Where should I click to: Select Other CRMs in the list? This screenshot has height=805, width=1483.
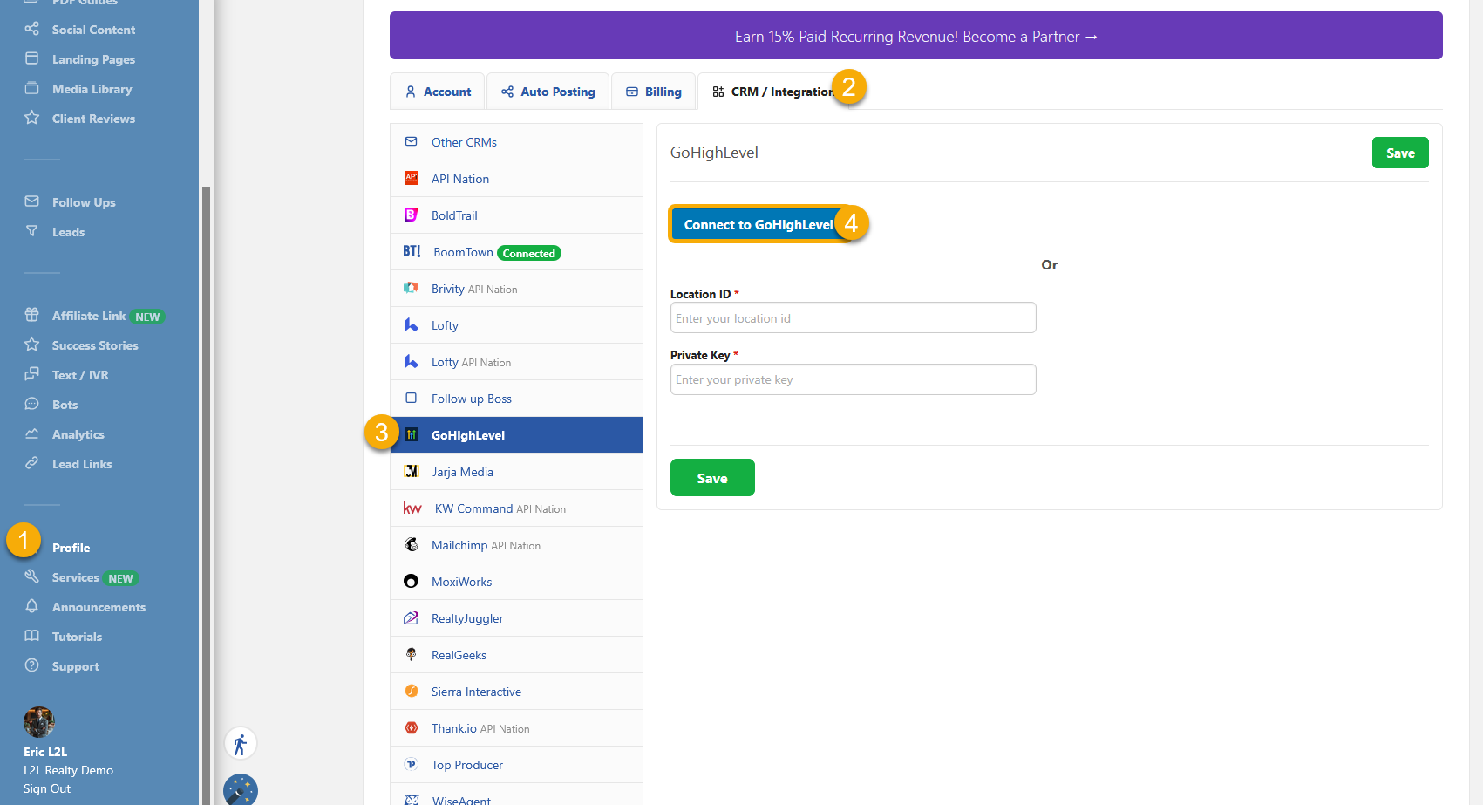(x=516, y=142)
